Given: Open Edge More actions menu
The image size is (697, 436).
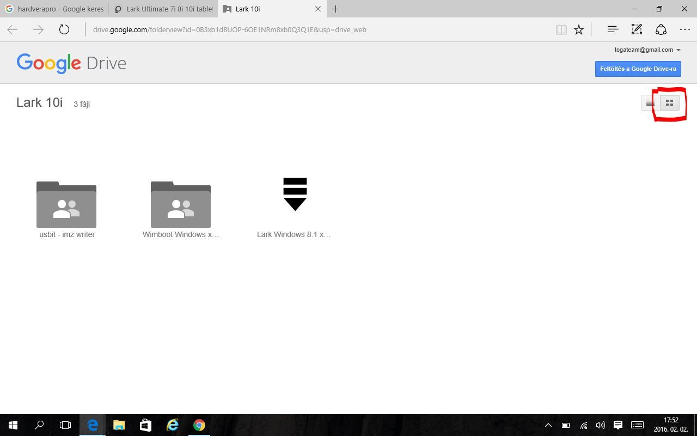Looking at the screenshot, I should [685, 29].
